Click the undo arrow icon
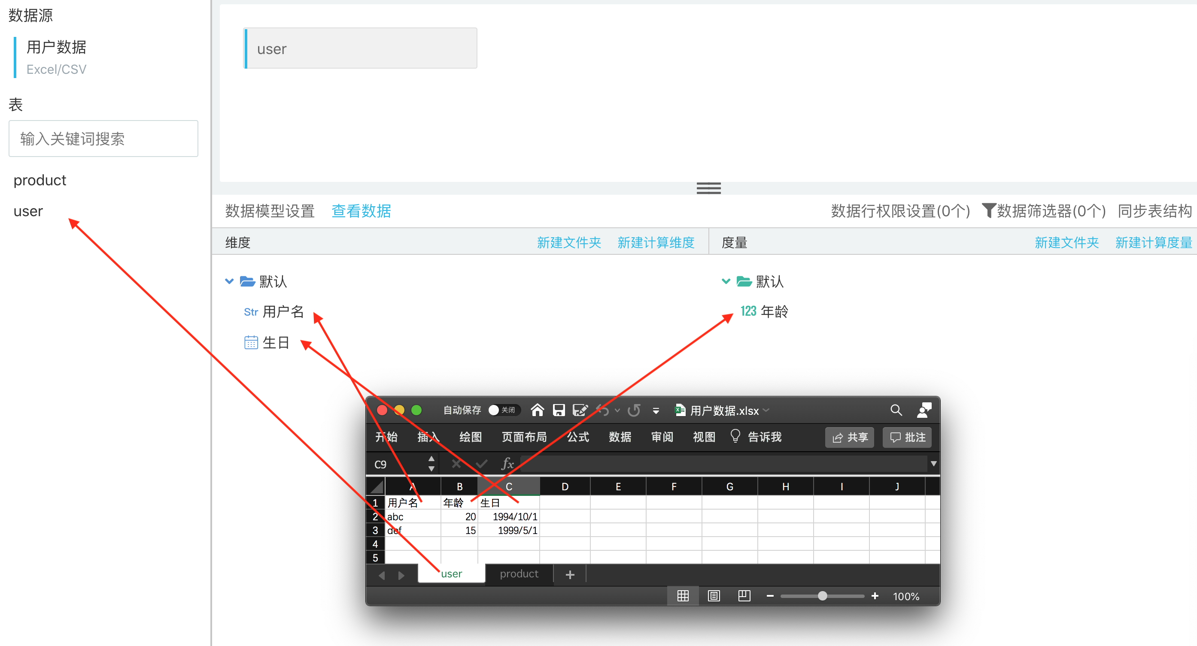This screenshot has height=646, width=1197. tap(603, 410)
